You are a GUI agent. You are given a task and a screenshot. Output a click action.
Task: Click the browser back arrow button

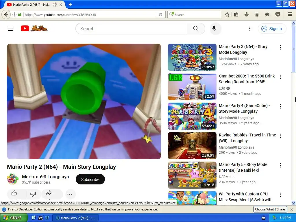6,14
